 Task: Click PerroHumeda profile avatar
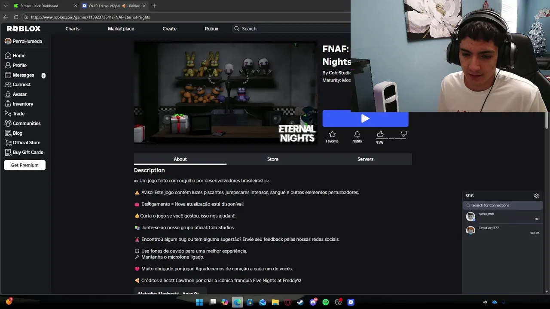8,41
